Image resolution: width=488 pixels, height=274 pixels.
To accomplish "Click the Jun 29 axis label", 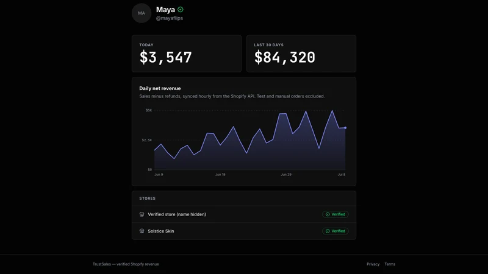I will [286, 175].
